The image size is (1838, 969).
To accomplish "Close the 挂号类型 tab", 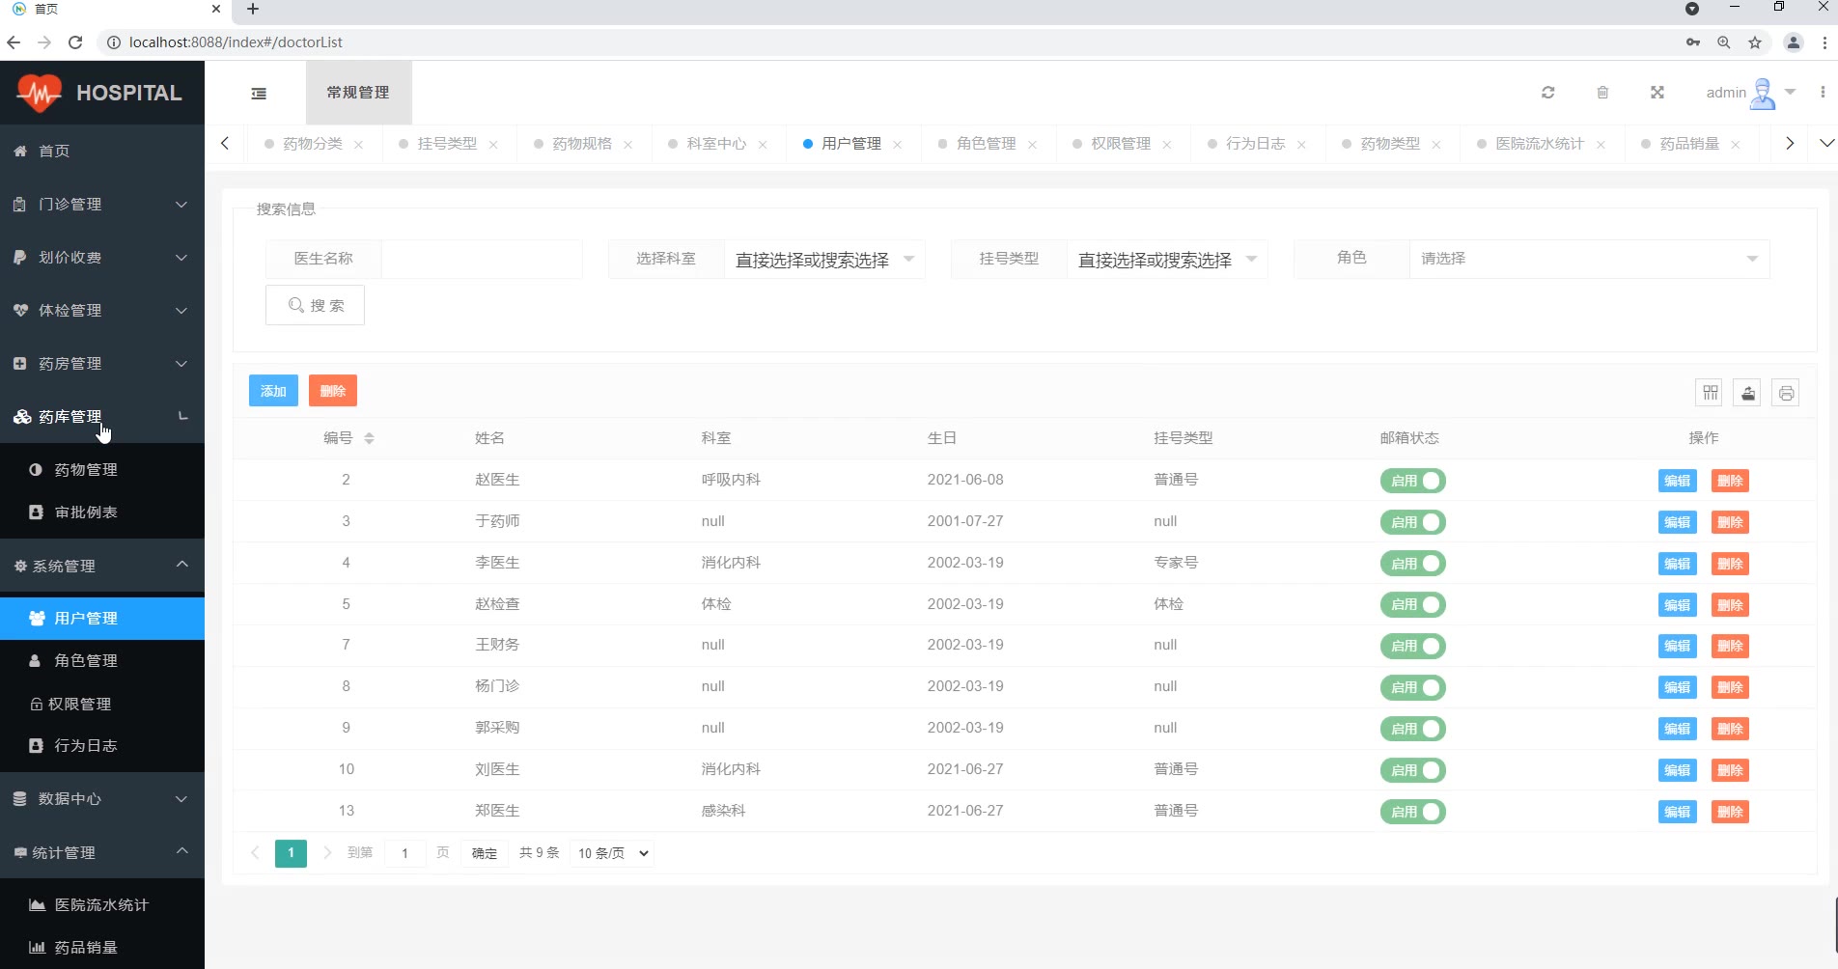I will click(493, 145).
